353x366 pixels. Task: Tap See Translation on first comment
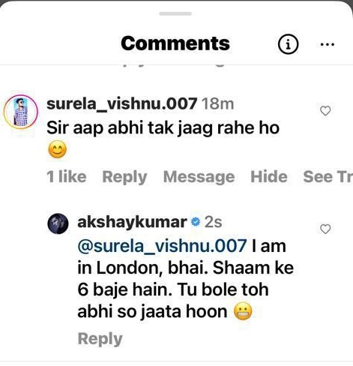pyautogui.click(x=328, y=177)
